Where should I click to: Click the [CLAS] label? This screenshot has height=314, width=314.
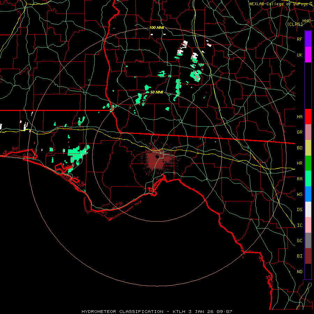tap(295, 24)
